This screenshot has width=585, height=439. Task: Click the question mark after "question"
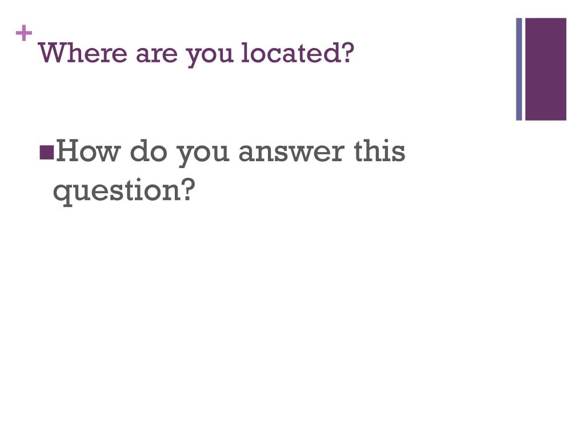(x=189, y=189)
